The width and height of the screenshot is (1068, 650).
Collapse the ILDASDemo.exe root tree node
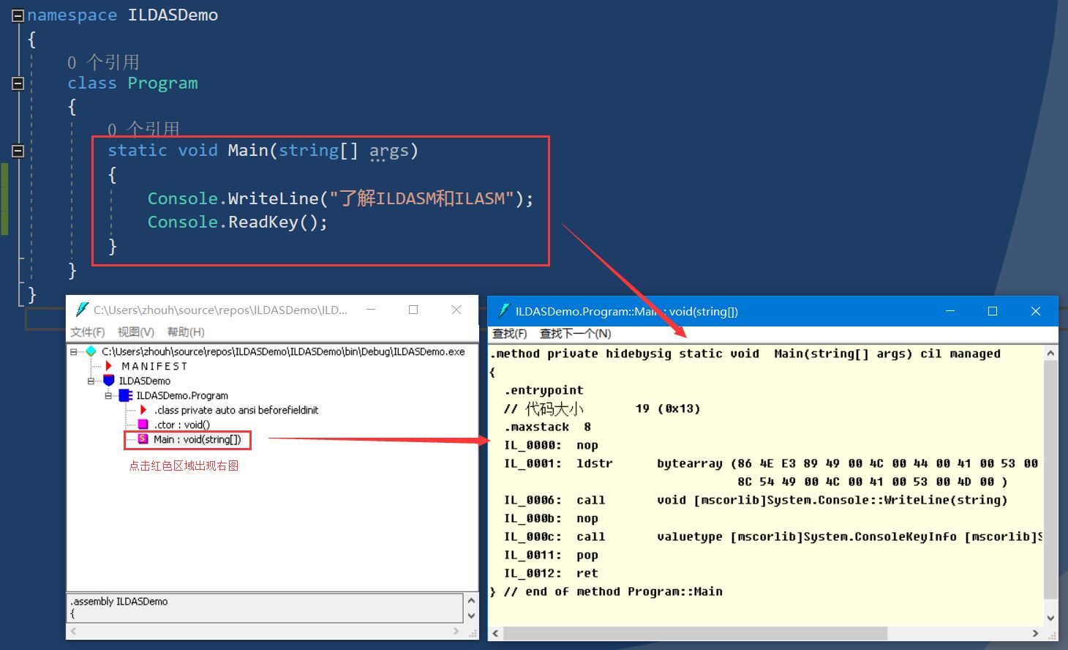74,351
